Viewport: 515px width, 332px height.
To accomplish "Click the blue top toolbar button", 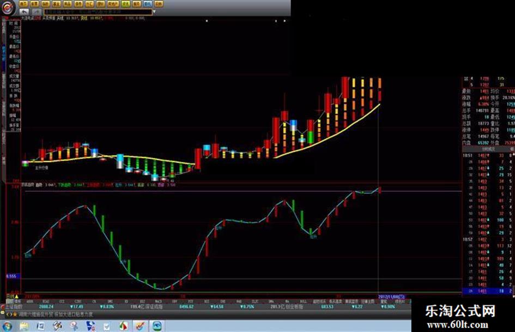I will click(x=148, y=4).
